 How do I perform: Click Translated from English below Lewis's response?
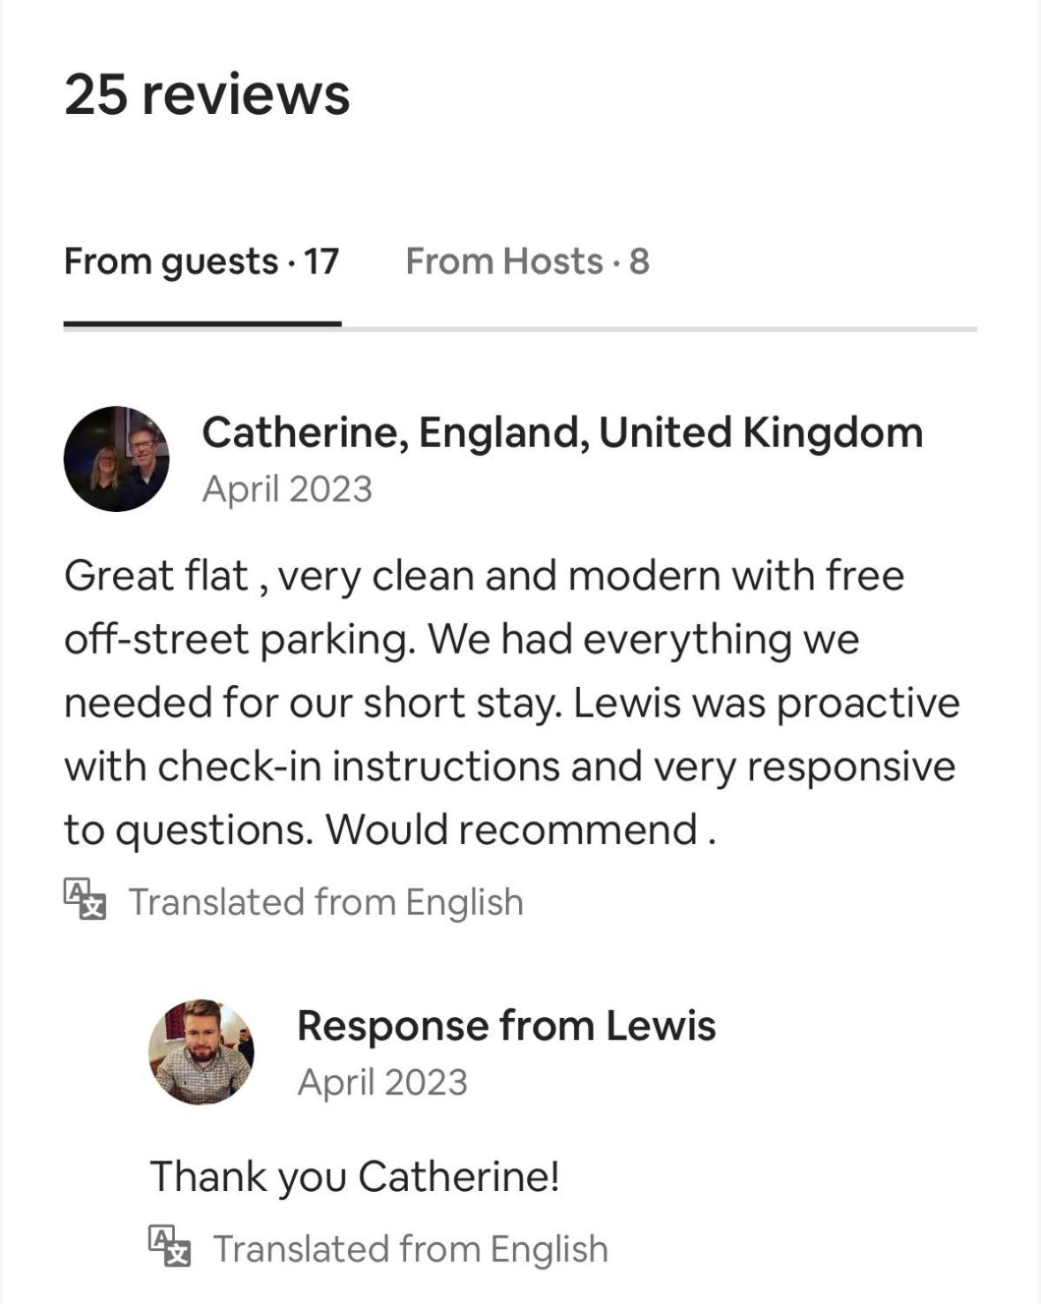[x=411, y=1249]
